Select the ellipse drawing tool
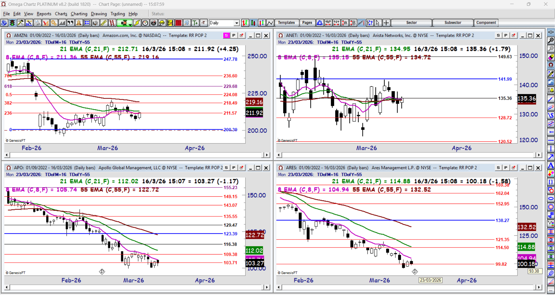Image resolution: width=555 pixels, height=295 pixels. [551, 199]
